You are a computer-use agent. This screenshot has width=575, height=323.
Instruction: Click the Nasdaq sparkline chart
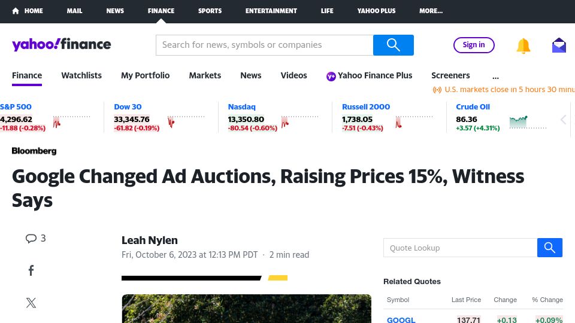(x=300, y=121)
